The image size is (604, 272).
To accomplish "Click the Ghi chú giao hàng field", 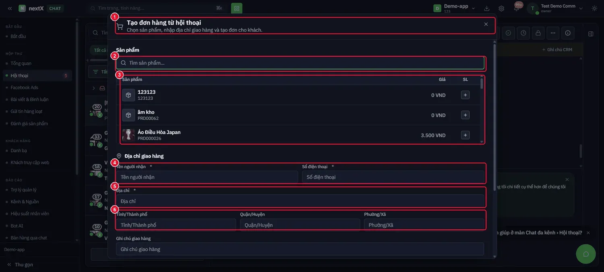I will pyautogui.click(x=300, y=249).
